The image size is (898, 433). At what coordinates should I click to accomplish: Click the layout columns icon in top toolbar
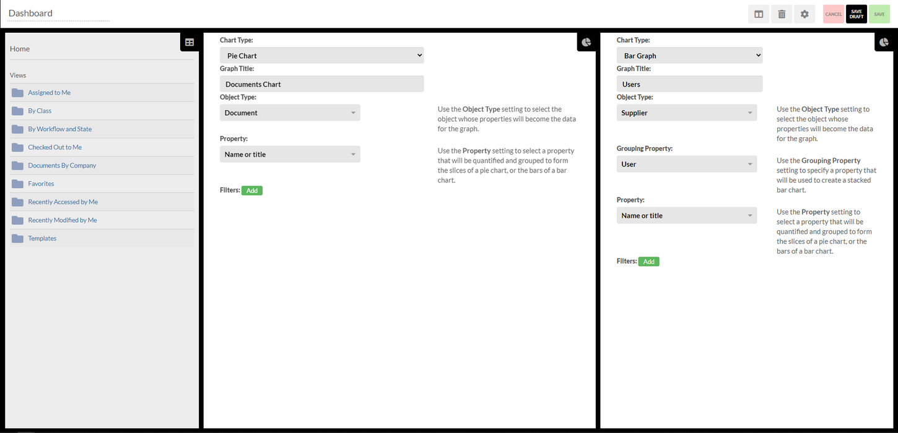759,14
